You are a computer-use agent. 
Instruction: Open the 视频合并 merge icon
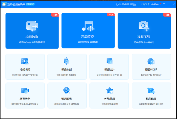click(x=110, y=61)
